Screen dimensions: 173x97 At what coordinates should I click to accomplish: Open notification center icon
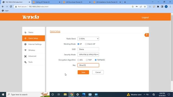pyautogui.click(x=169, y=95)
